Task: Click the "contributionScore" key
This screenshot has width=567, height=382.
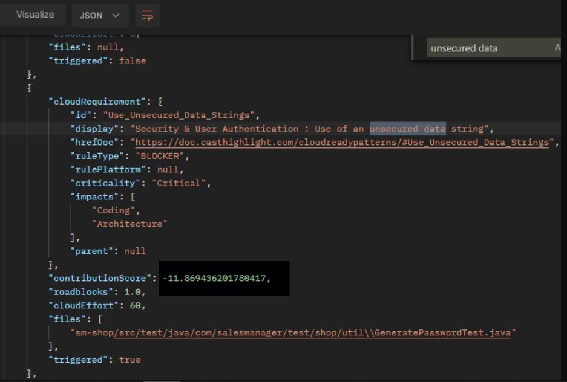Action: coord(100,279)
